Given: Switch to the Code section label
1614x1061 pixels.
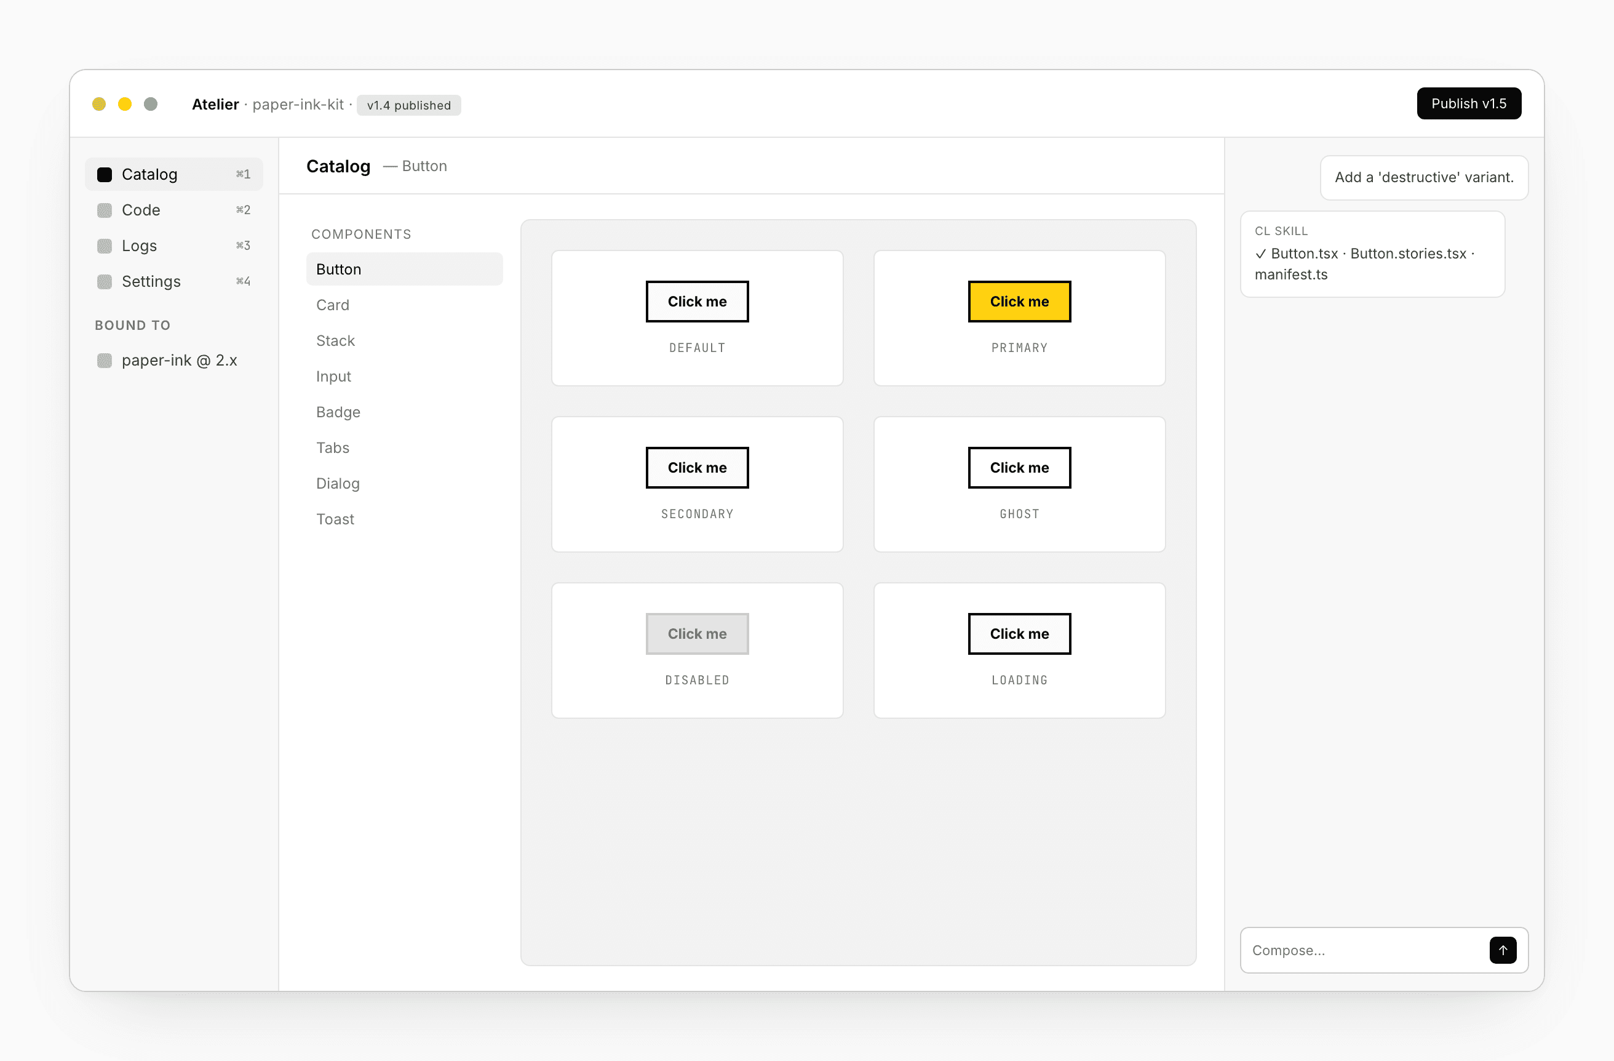Looking at the screenshot, I should click(140, 210).
